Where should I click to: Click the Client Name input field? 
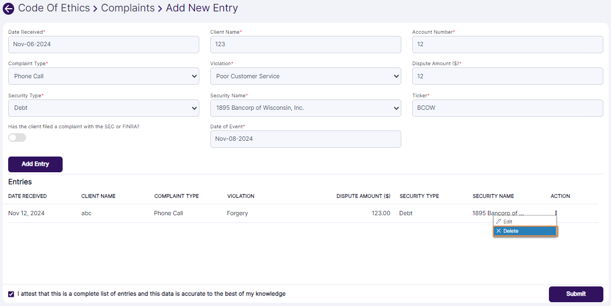point(305,45)
